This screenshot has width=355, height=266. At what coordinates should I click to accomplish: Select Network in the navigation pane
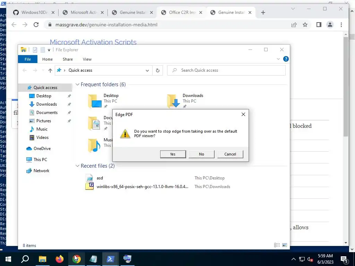[41, 171]
